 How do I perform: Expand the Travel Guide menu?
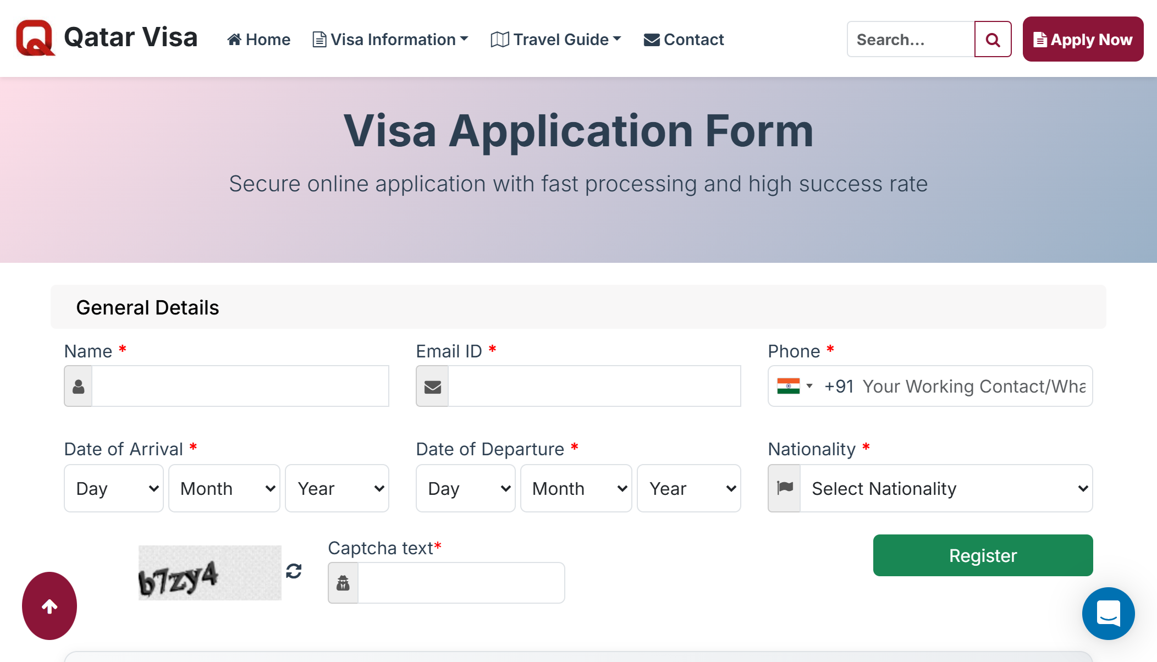[556, 40]
